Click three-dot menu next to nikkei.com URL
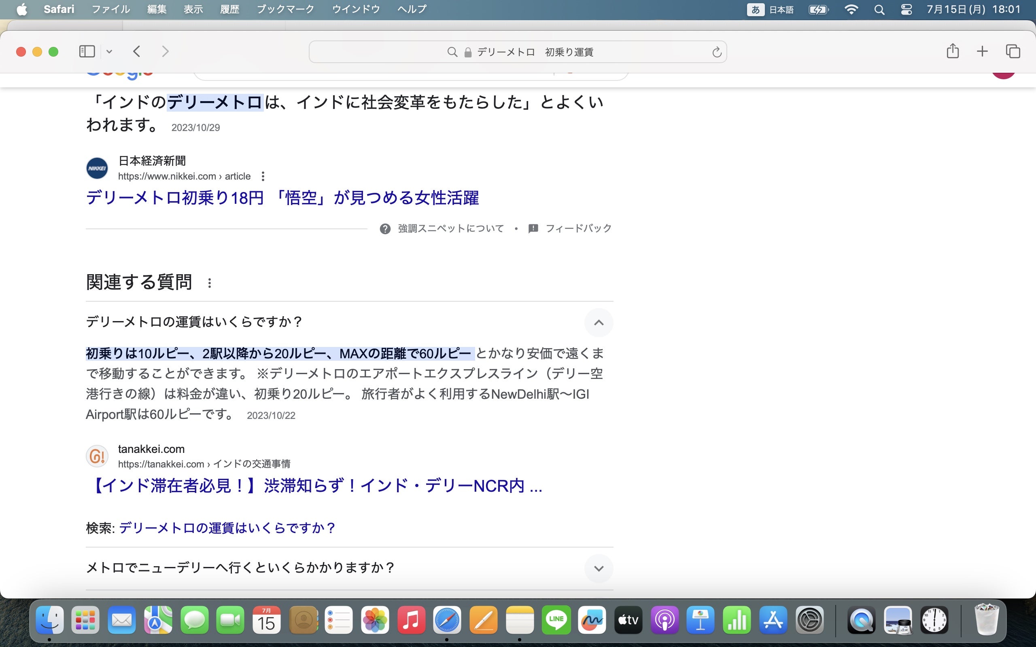Image resolution: width=1036 pixels, height=647 pixels. tap(263, 176)
